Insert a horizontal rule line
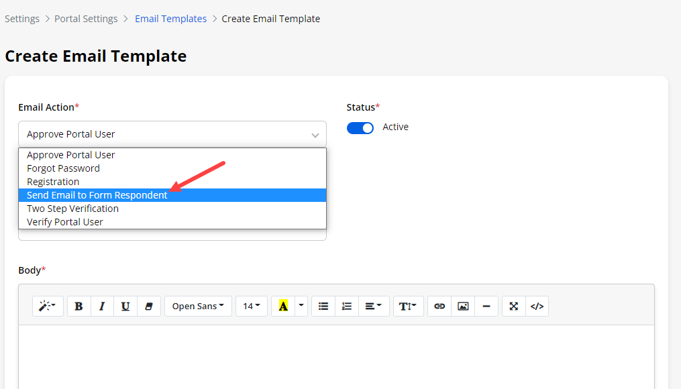The width and height of the screenshot is (681, 389). (486, 306)
